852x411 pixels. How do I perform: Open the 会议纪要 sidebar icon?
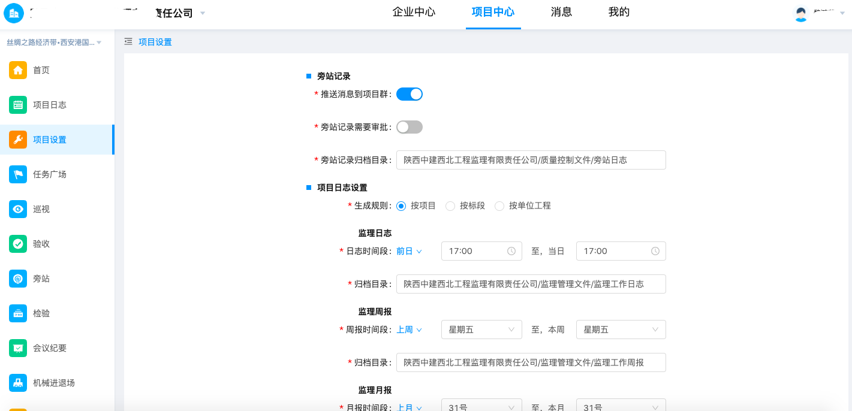click(x=18, y=348)
